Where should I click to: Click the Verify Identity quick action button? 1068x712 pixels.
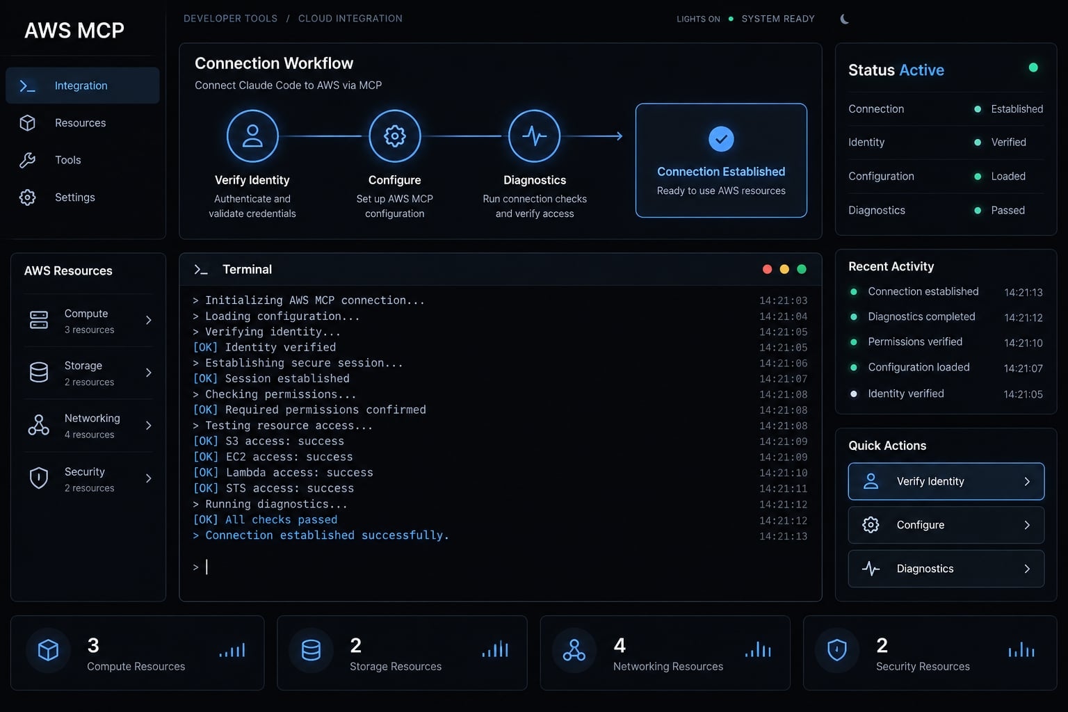click(x=946, y=481)
